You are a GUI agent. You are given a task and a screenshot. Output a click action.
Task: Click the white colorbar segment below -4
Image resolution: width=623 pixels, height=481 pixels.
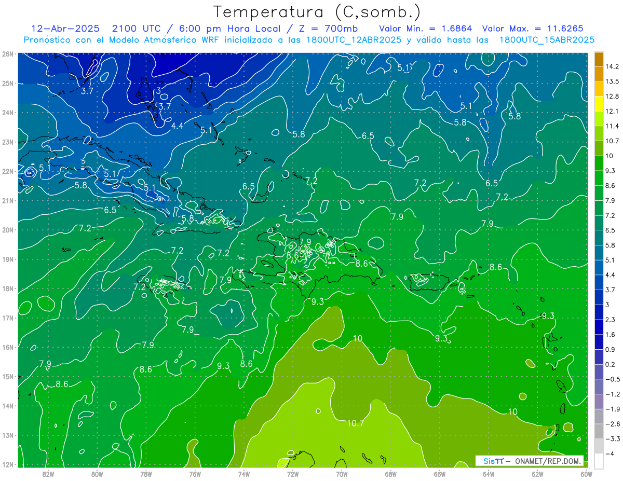pyautogui.click(x=599, y=461)
